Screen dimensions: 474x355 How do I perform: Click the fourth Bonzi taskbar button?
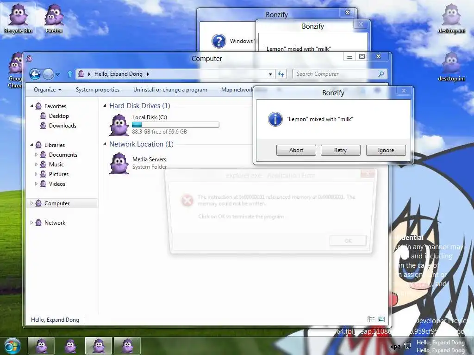127,346
